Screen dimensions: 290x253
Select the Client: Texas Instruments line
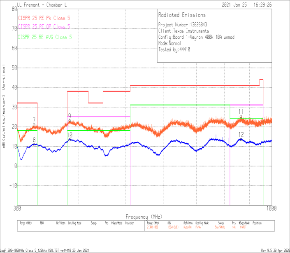(x=183, y=31)
